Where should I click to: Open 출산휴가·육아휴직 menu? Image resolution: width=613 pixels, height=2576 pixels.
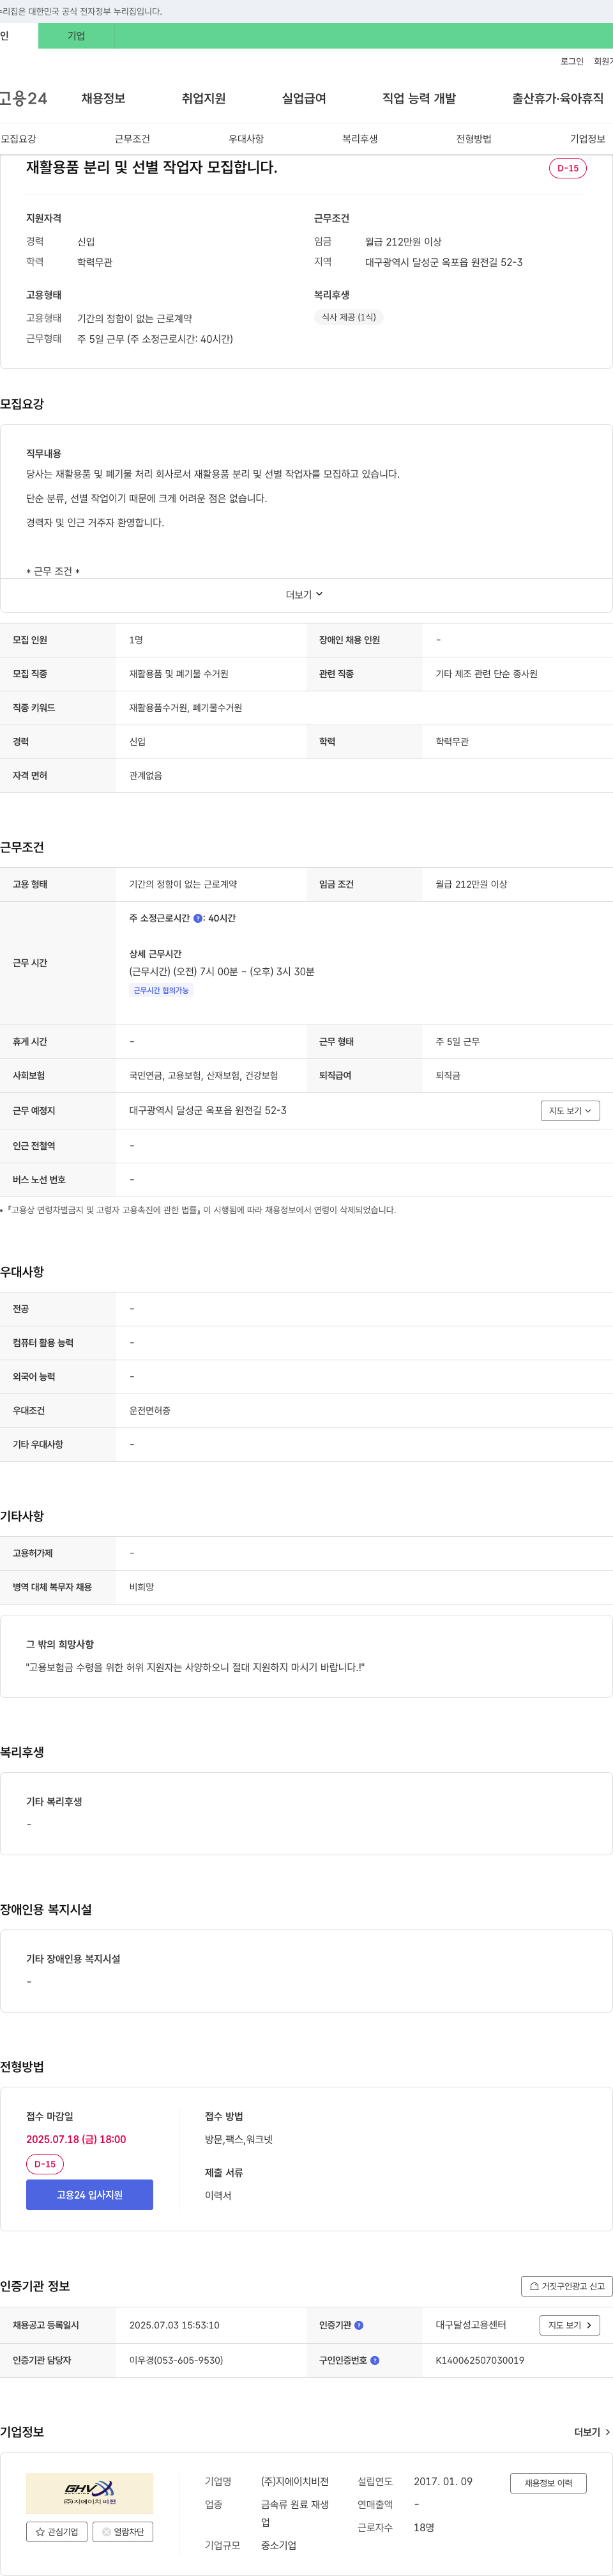[x=558, y=98]
